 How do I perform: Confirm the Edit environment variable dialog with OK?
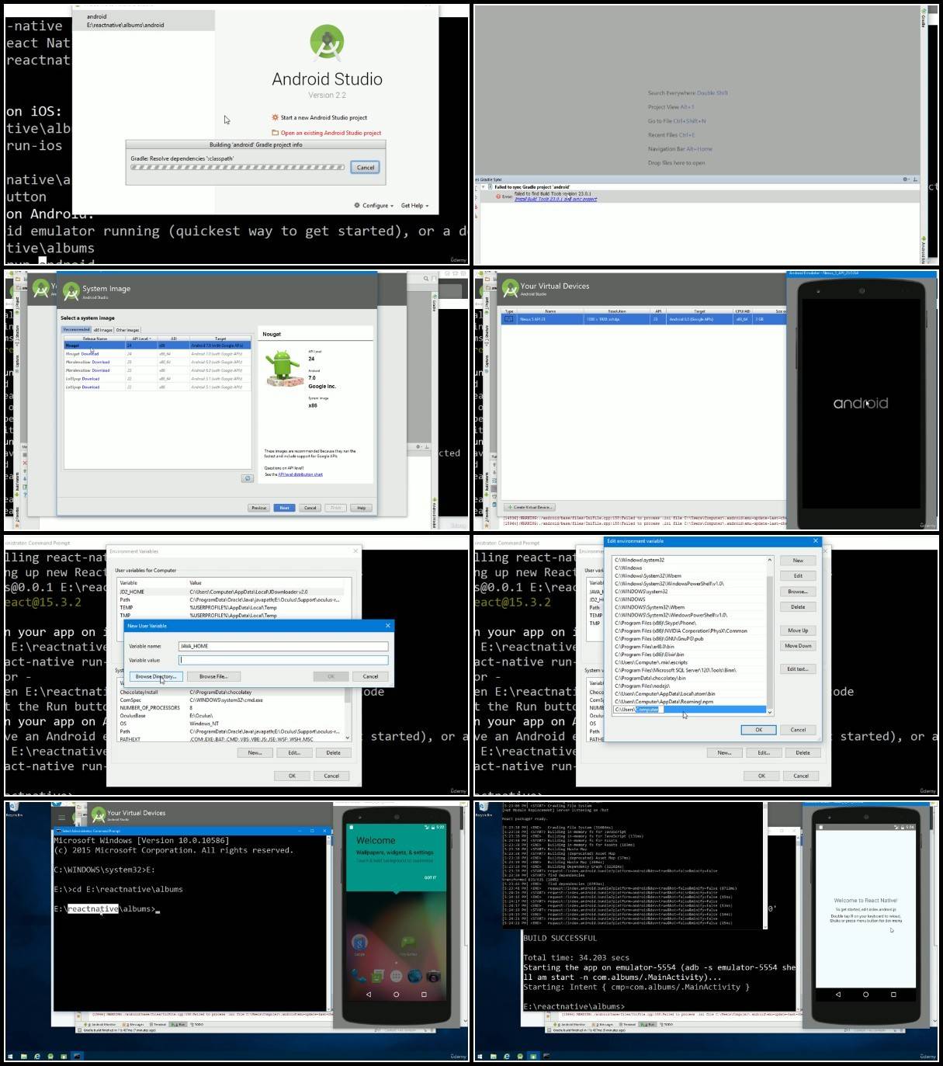(758, 730)
